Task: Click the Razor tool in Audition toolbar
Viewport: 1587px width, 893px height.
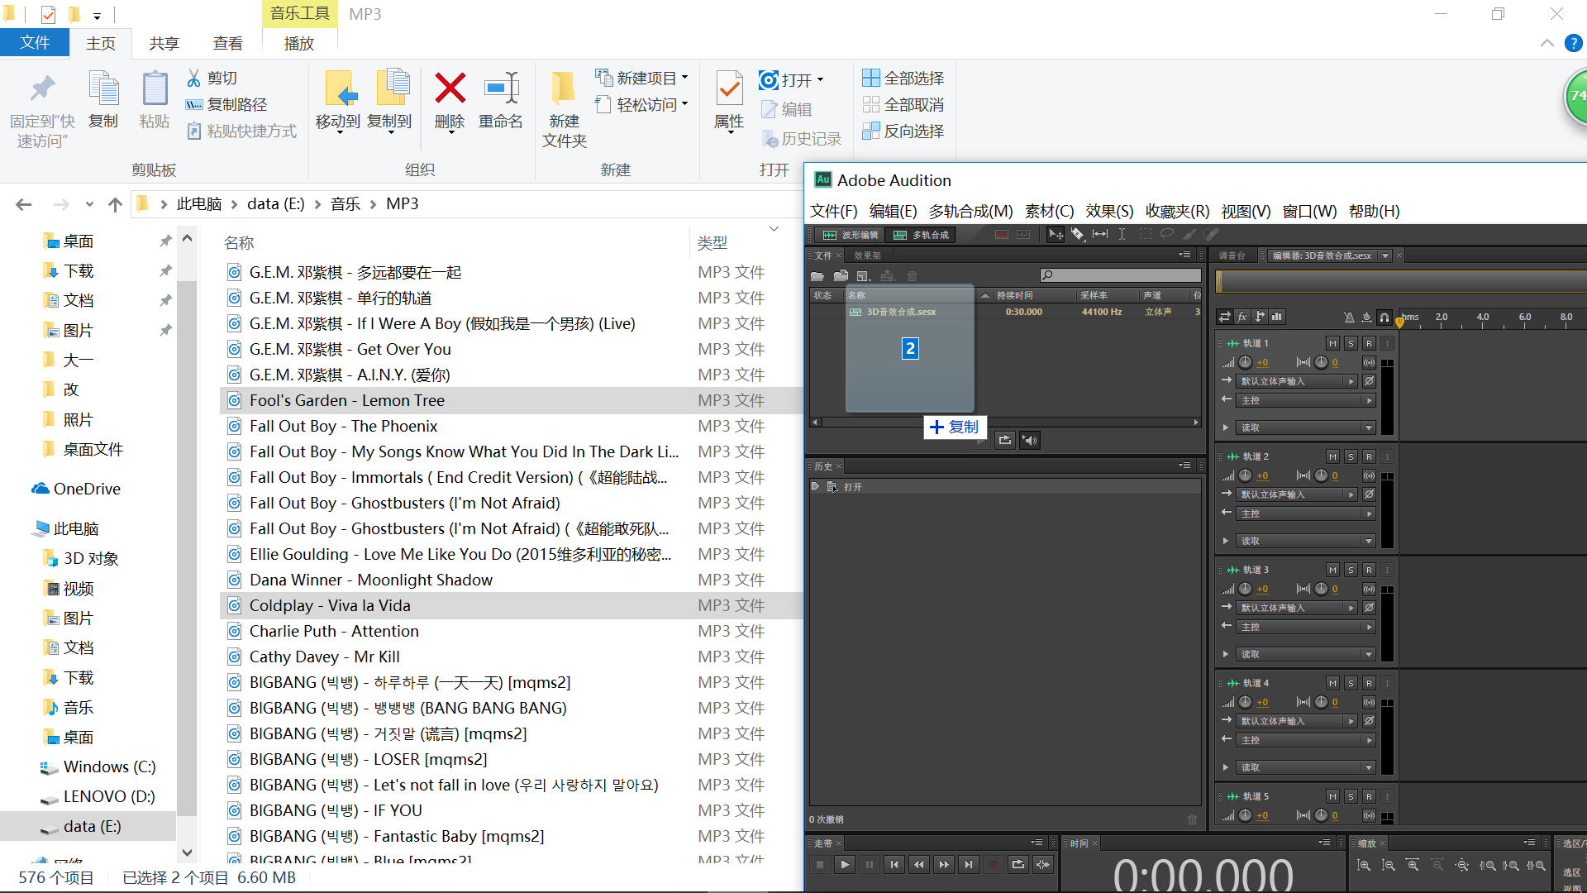Action: 1078,235
